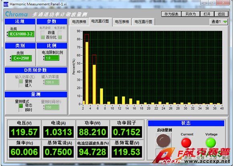233x166 pixels.
Task: Click the 电流限制比例 stepper arrows
Action: [44, 58]
